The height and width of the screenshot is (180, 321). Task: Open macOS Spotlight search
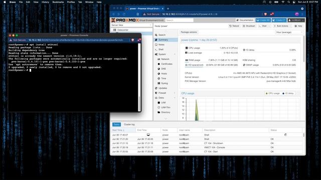click(x=288, y=2)
